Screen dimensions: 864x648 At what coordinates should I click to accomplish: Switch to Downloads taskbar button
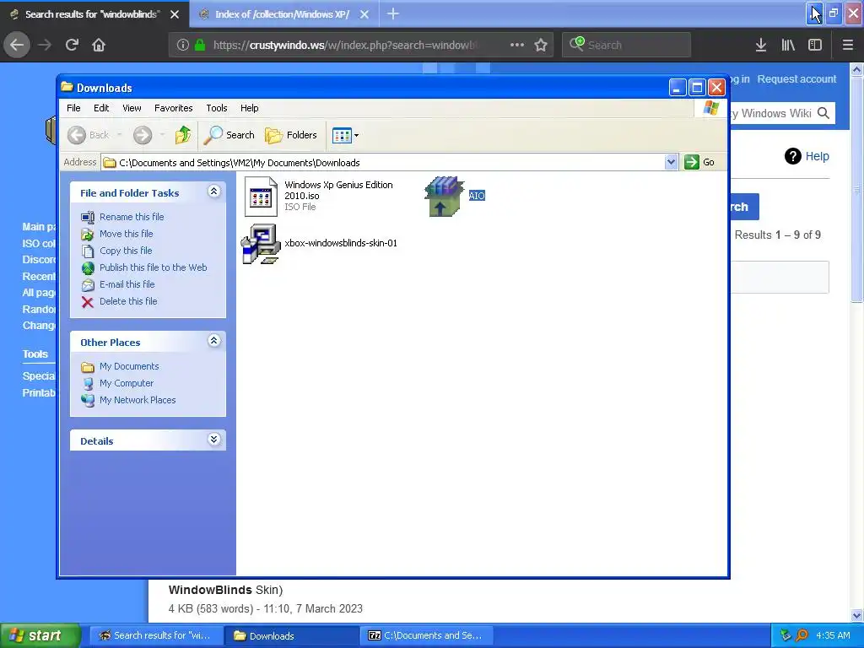tap(290, 636)
